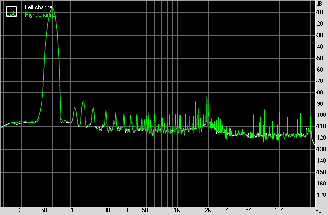Click the -10 dB axis value
Screen dimensions: 328x215
[x=319, y=12]
